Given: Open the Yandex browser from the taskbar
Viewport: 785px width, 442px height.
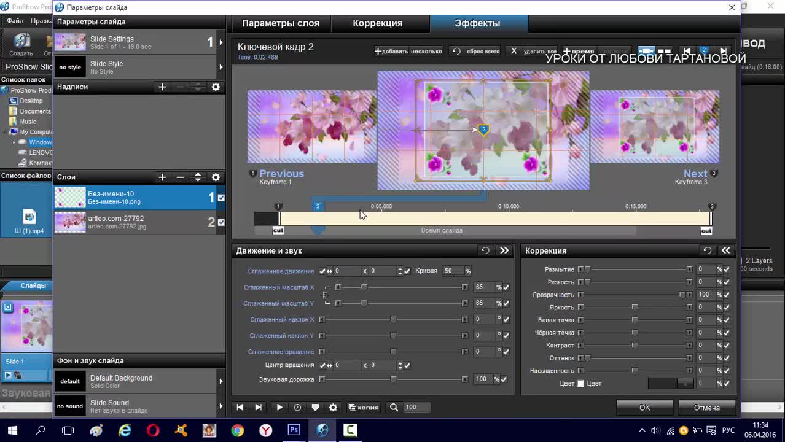Looking at the screenshot, I should tap(265, 430).
